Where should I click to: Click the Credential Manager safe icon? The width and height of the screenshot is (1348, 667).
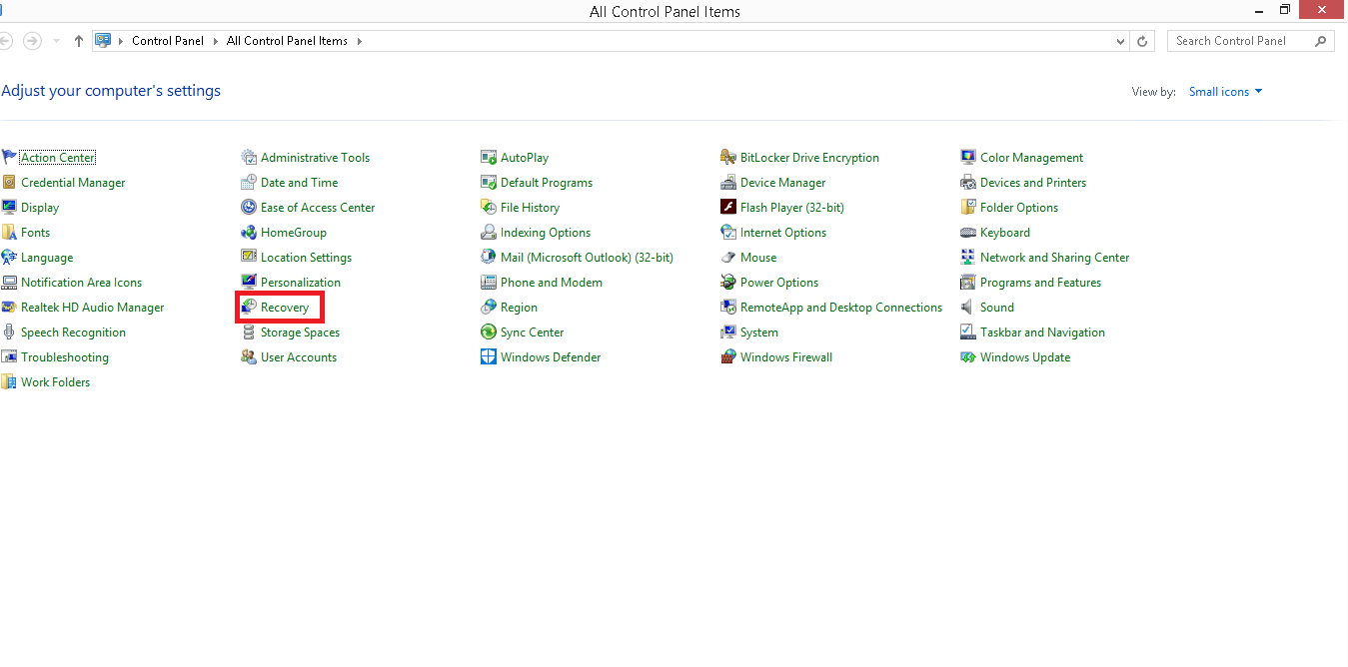[9, 182]
